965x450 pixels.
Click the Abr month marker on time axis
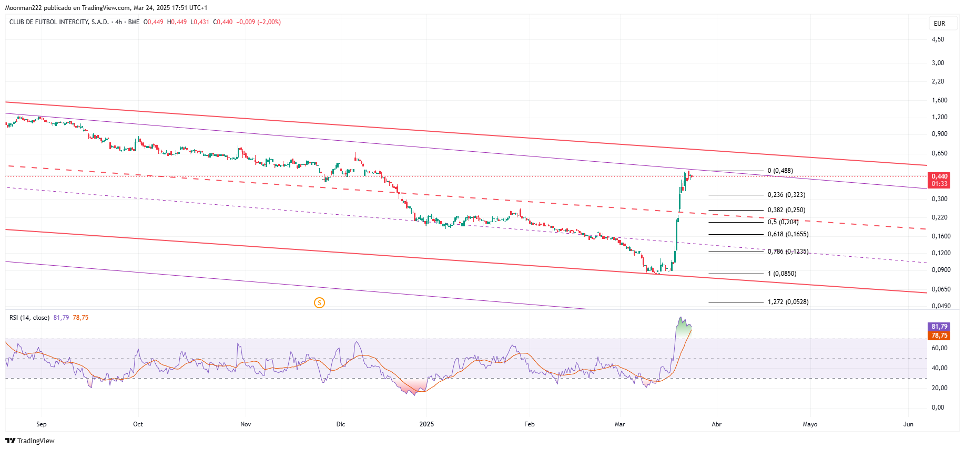[716, 424]
